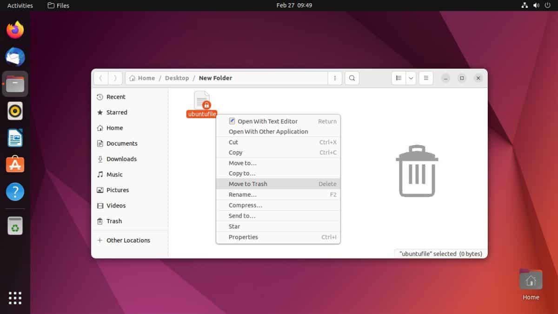This screenshot has width=558, height=314.
Task: Click New Folder in path bar
Action: [215, 78]
